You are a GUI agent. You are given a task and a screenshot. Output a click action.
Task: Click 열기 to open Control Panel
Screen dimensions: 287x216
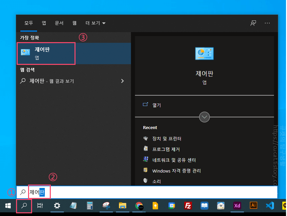(156, 105)
